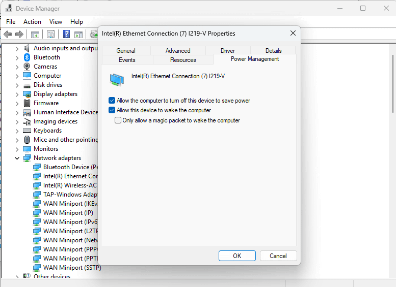The image size is (396, 287).
Task: Open the Driver tab
Action: pyautogui.click(x=228, y=51)
